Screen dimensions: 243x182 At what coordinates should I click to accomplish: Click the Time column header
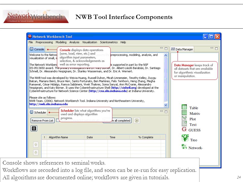(x=119, y=137)
